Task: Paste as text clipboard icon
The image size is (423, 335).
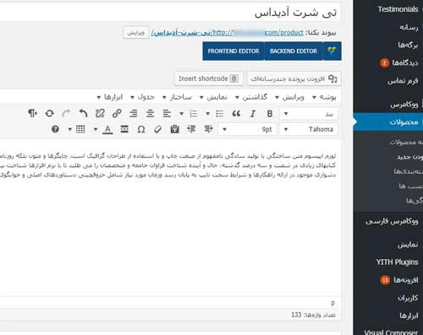Action: (174, 129)
